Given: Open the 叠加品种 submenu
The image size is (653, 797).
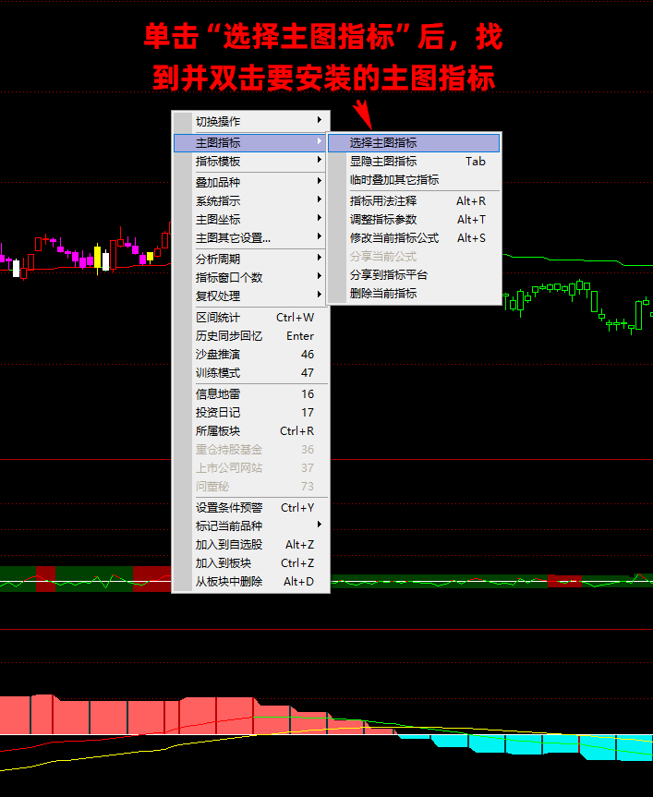Looking at the screenshot, I should coord(251,183).
